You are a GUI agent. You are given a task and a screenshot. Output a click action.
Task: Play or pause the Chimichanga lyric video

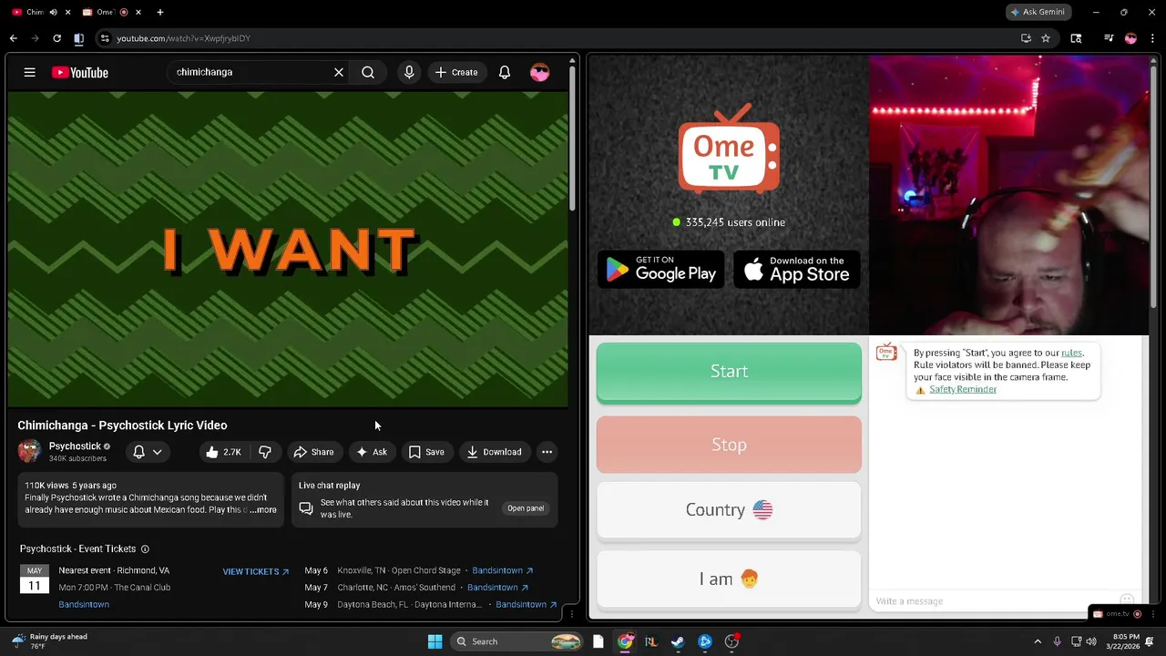point(288,249)
